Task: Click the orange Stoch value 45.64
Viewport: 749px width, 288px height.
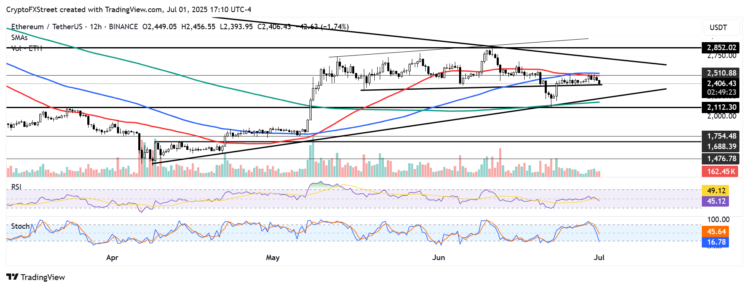Action: coord(716,231)
